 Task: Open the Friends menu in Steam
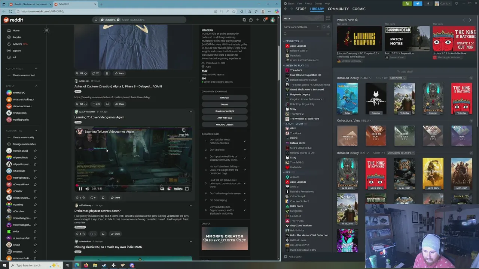(308, 3)
